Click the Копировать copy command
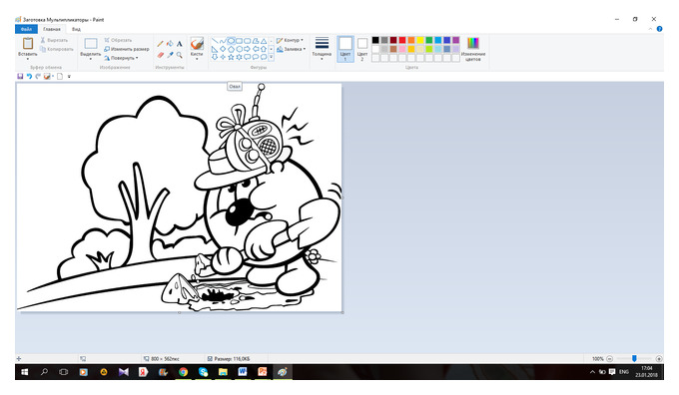The image size is (679, 395). (57, 49)
